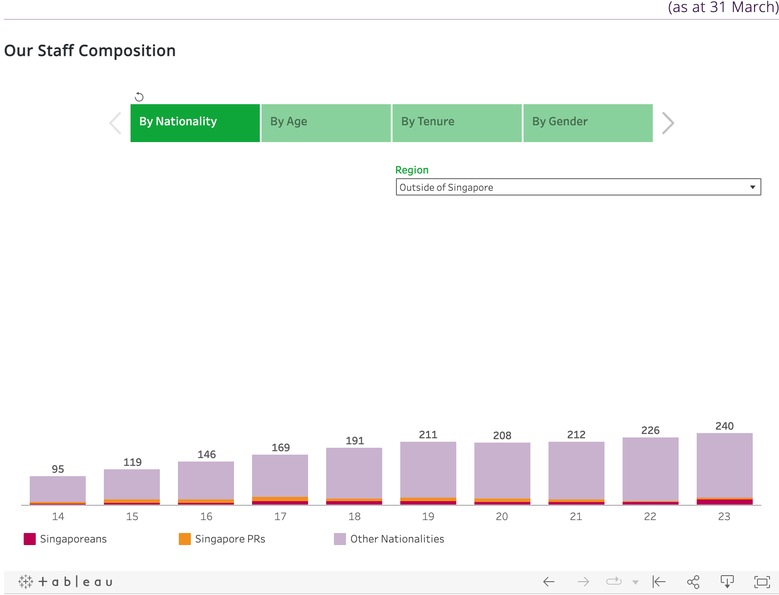Click the Our Staff Composition heading

coord(90,51)
